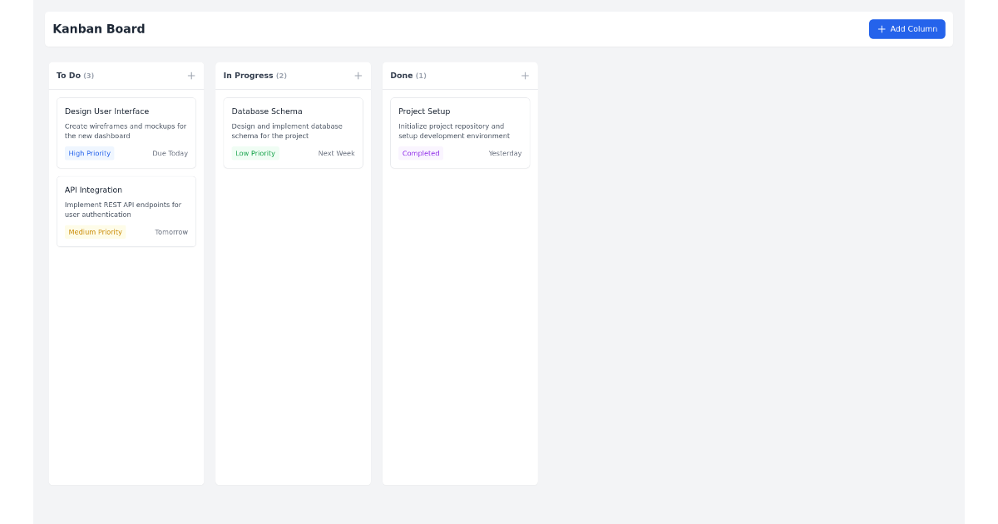The height and width of the screenshot is (524, 998).
Task: Click the plus icon in To Do column
Action: click(x=191, y=76)
